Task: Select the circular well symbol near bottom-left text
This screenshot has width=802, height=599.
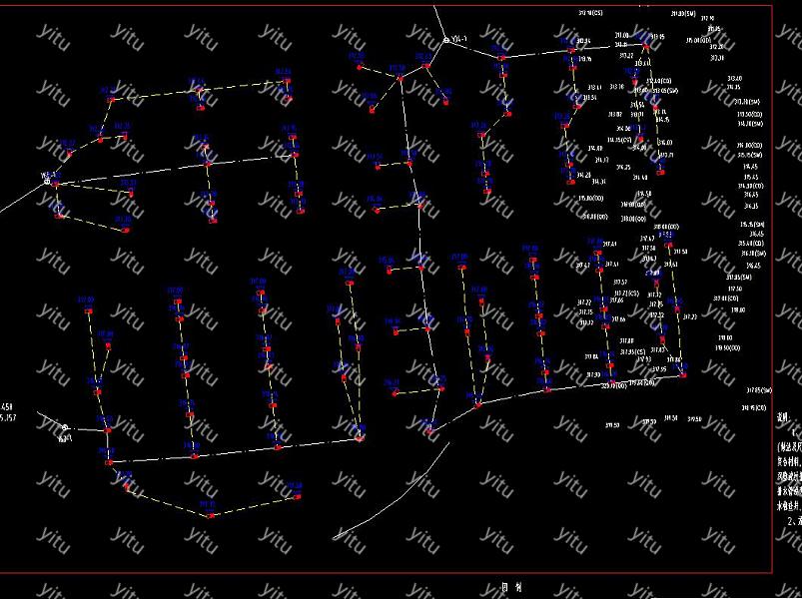Action: tap(66, 427)
